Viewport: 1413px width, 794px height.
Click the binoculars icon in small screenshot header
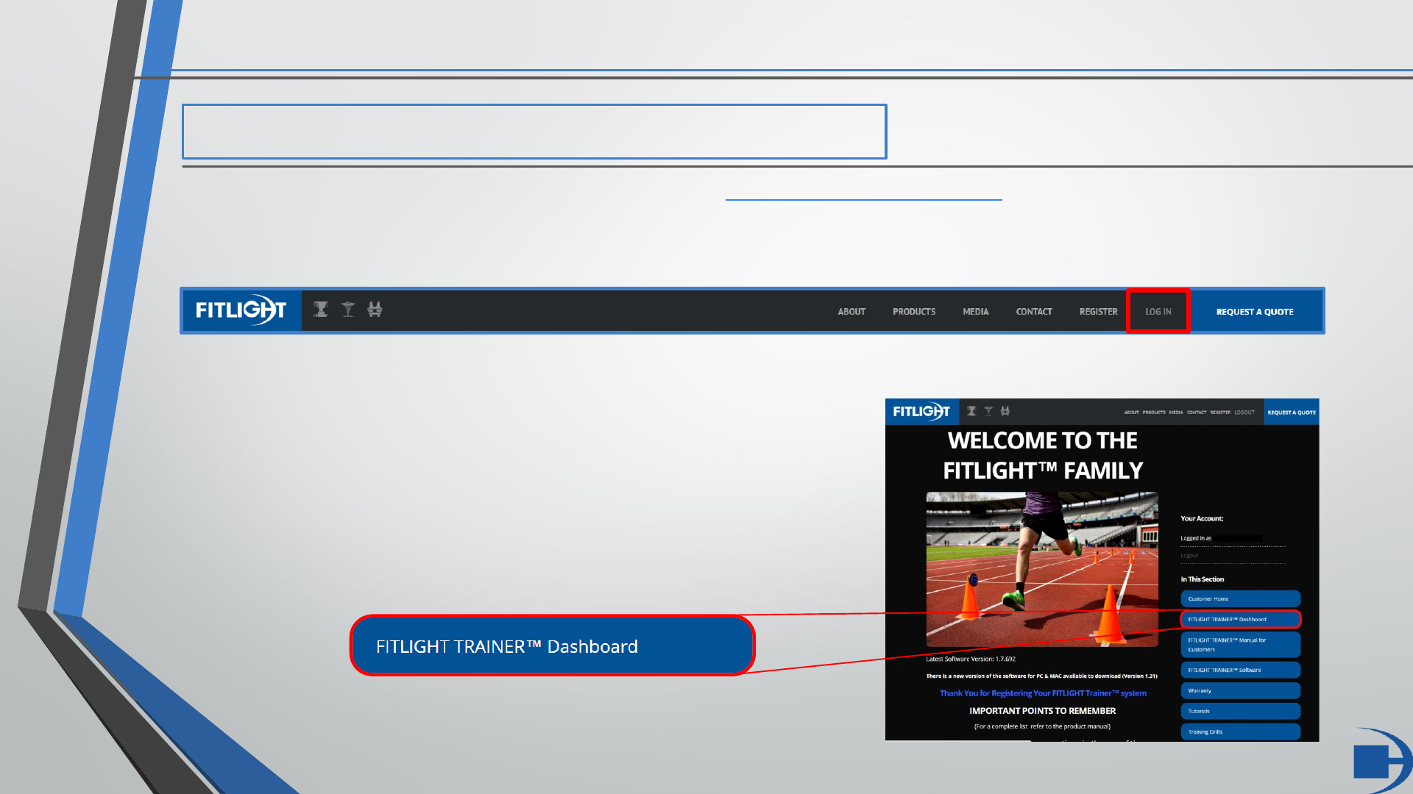1005,412
